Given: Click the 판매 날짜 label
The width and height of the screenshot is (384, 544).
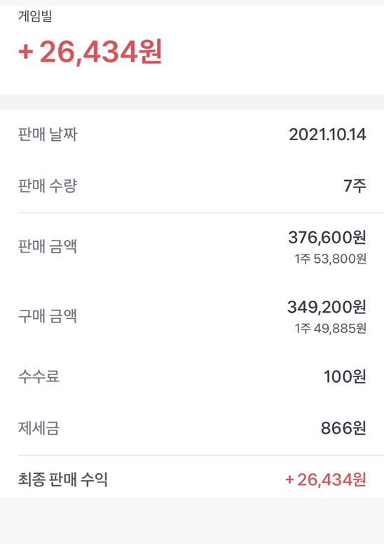Looking at the screenshot, I should [x=48, y=135].
